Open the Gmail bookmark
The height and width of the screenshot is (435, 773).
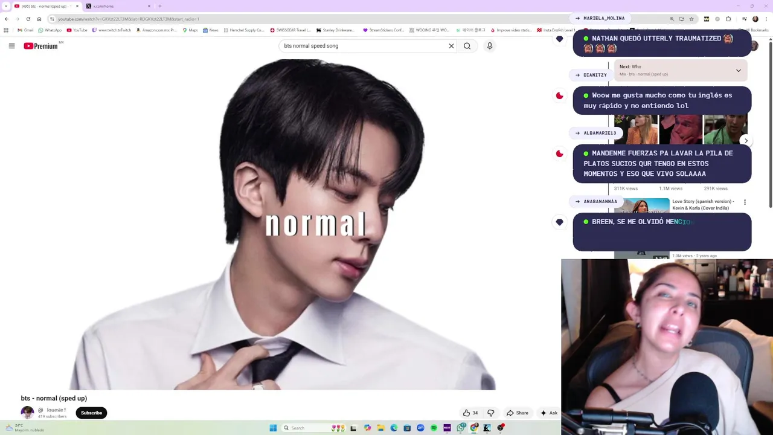tap(26, 30)
